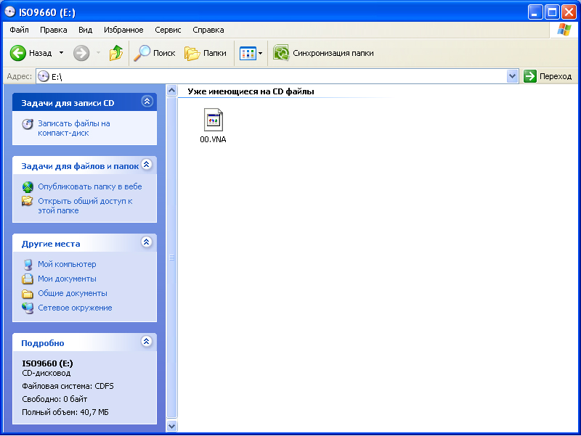Click the Views icon in toolbar

tap(247, 53)
